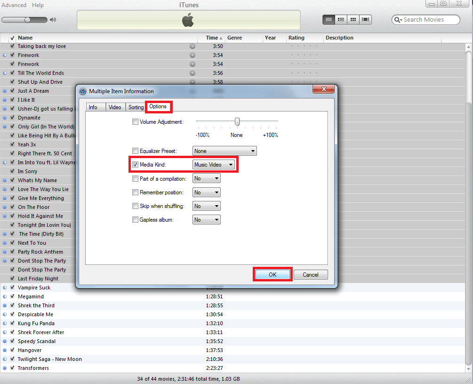This screenshot has height=384, width=473.
Task: Set rating dots for Taking back my love
Action: (304, 46)
